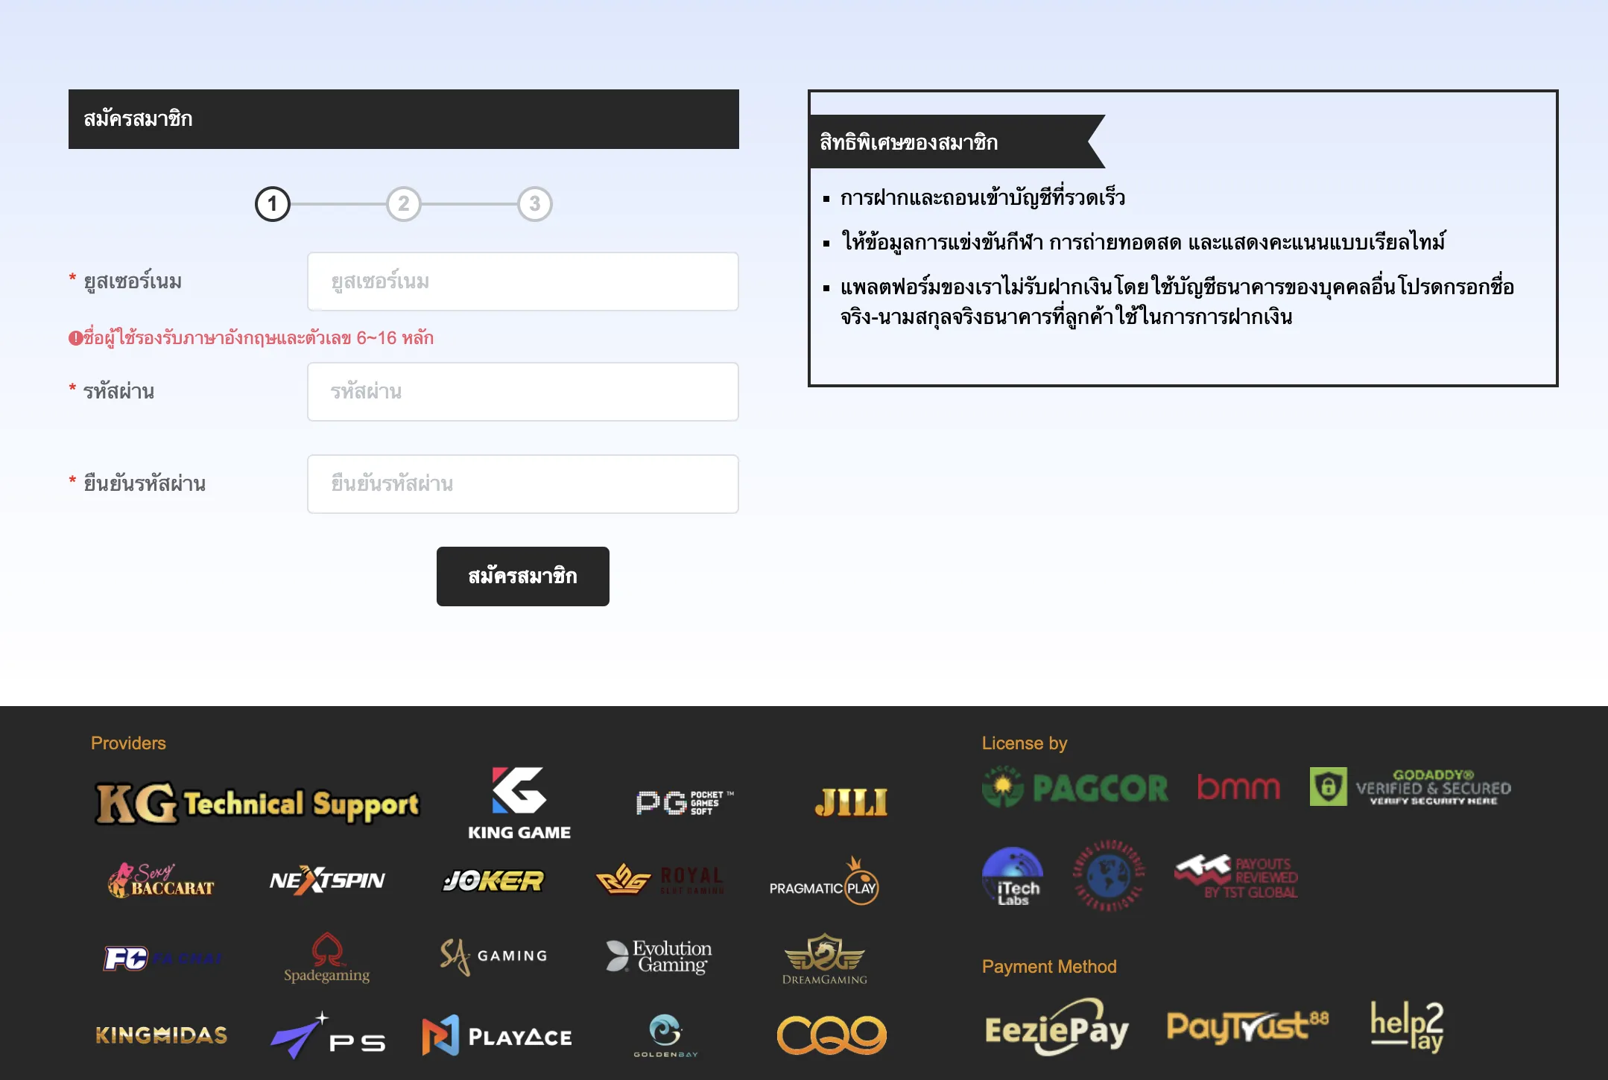Click the Evolution Gaming logo
Image resolution: width=1608 pixels, height=1080 pixels.
(x=659, y=956)
